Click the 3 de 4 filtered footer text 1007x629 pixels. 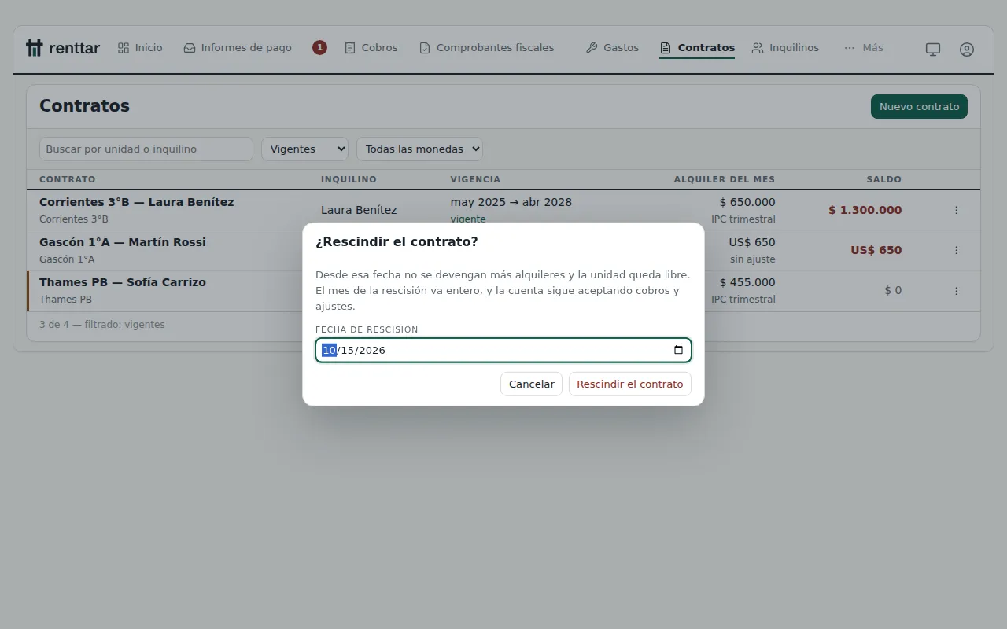(102, 325)
